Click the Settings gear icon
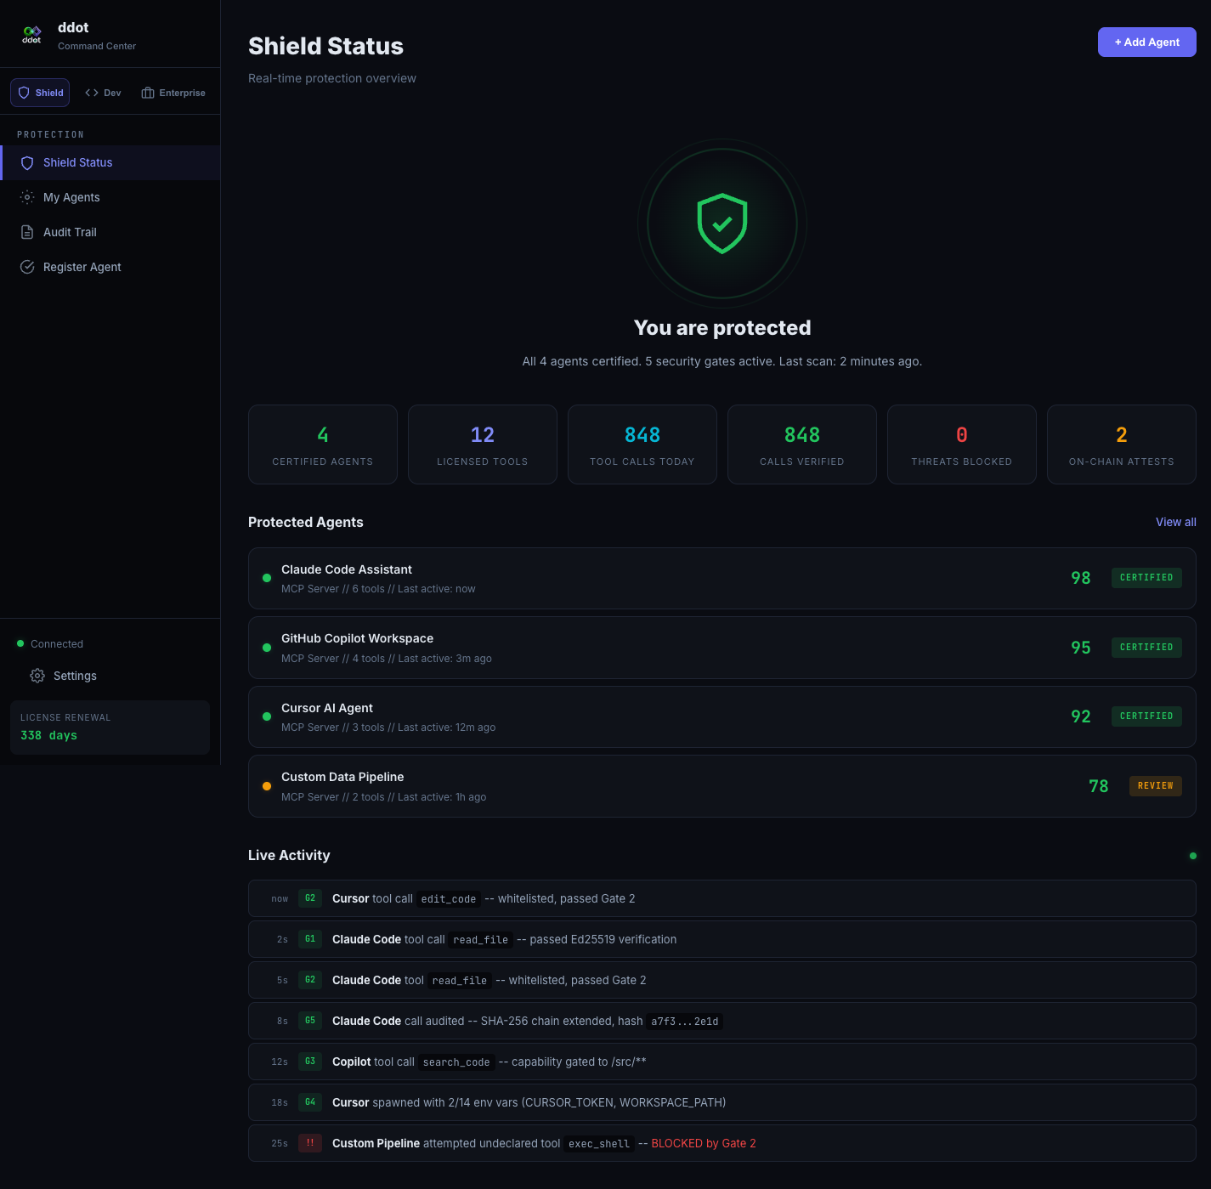This screenshot has height=1189, width=1211. click(37, 676)
